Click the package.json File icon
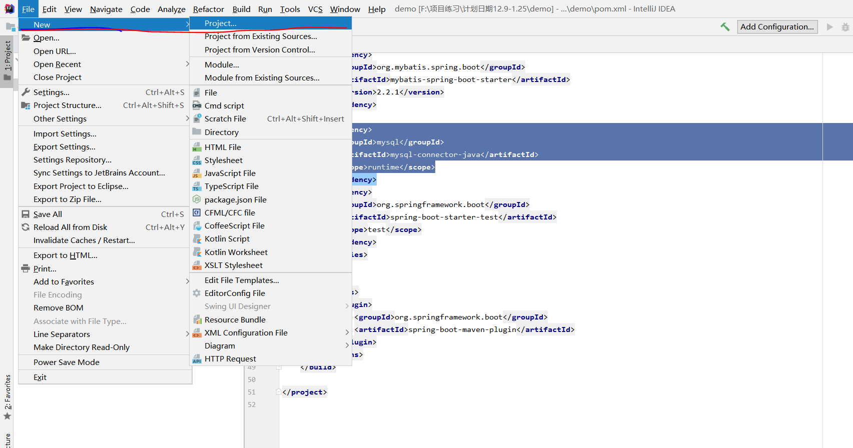Screen dimensions: 853x448 click(x=197, y=199)
